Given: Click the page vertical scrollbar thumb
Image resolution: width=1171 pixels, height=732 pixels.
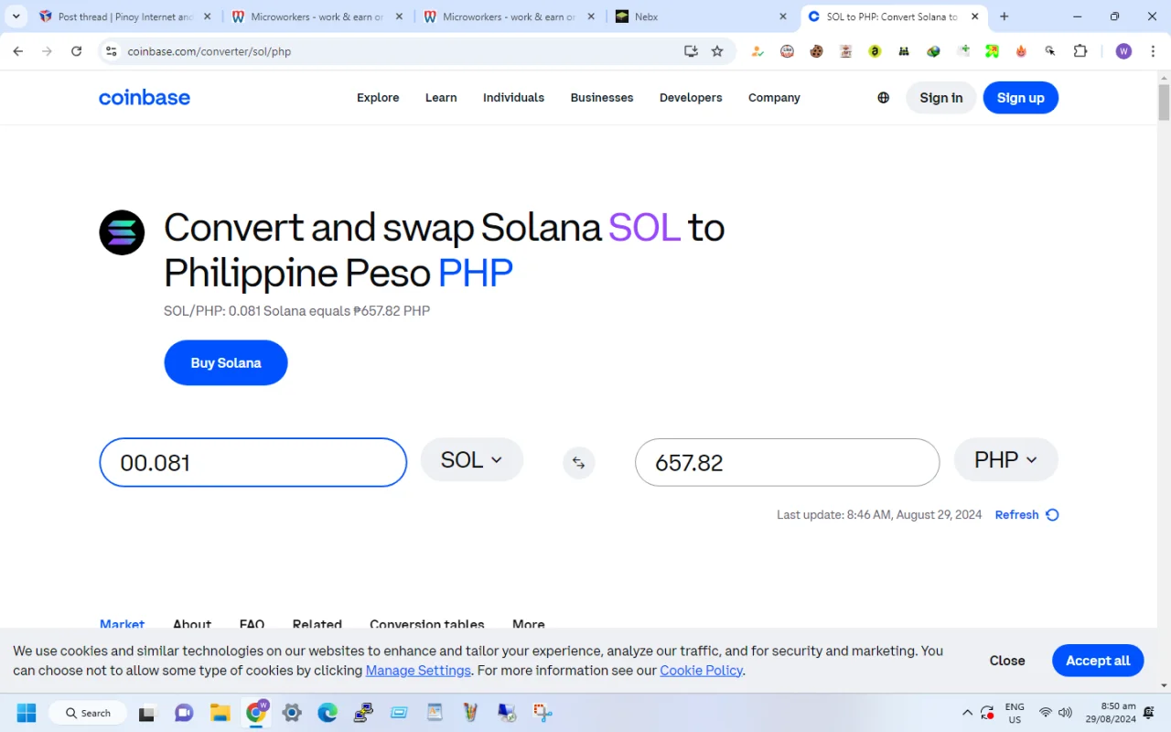Looking at the screenshot, I should coord(1164,102).
